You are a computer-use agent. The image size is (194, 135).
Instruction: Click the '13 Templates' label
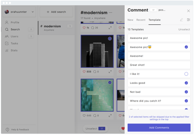tap(136, 29)
